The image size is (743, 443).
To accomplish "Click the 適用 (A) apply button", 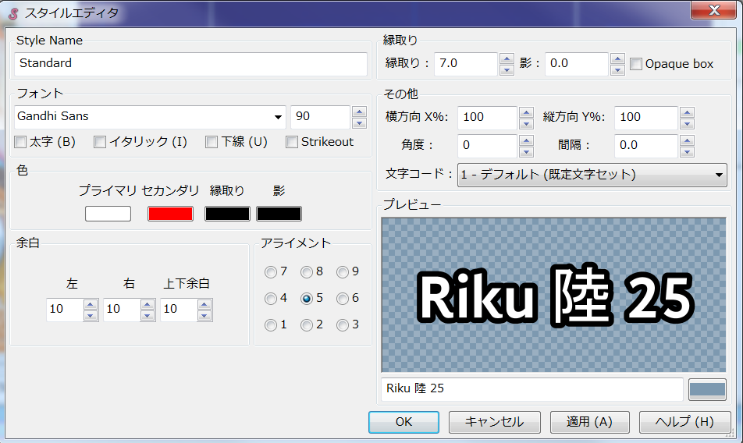I will (589, 422).
